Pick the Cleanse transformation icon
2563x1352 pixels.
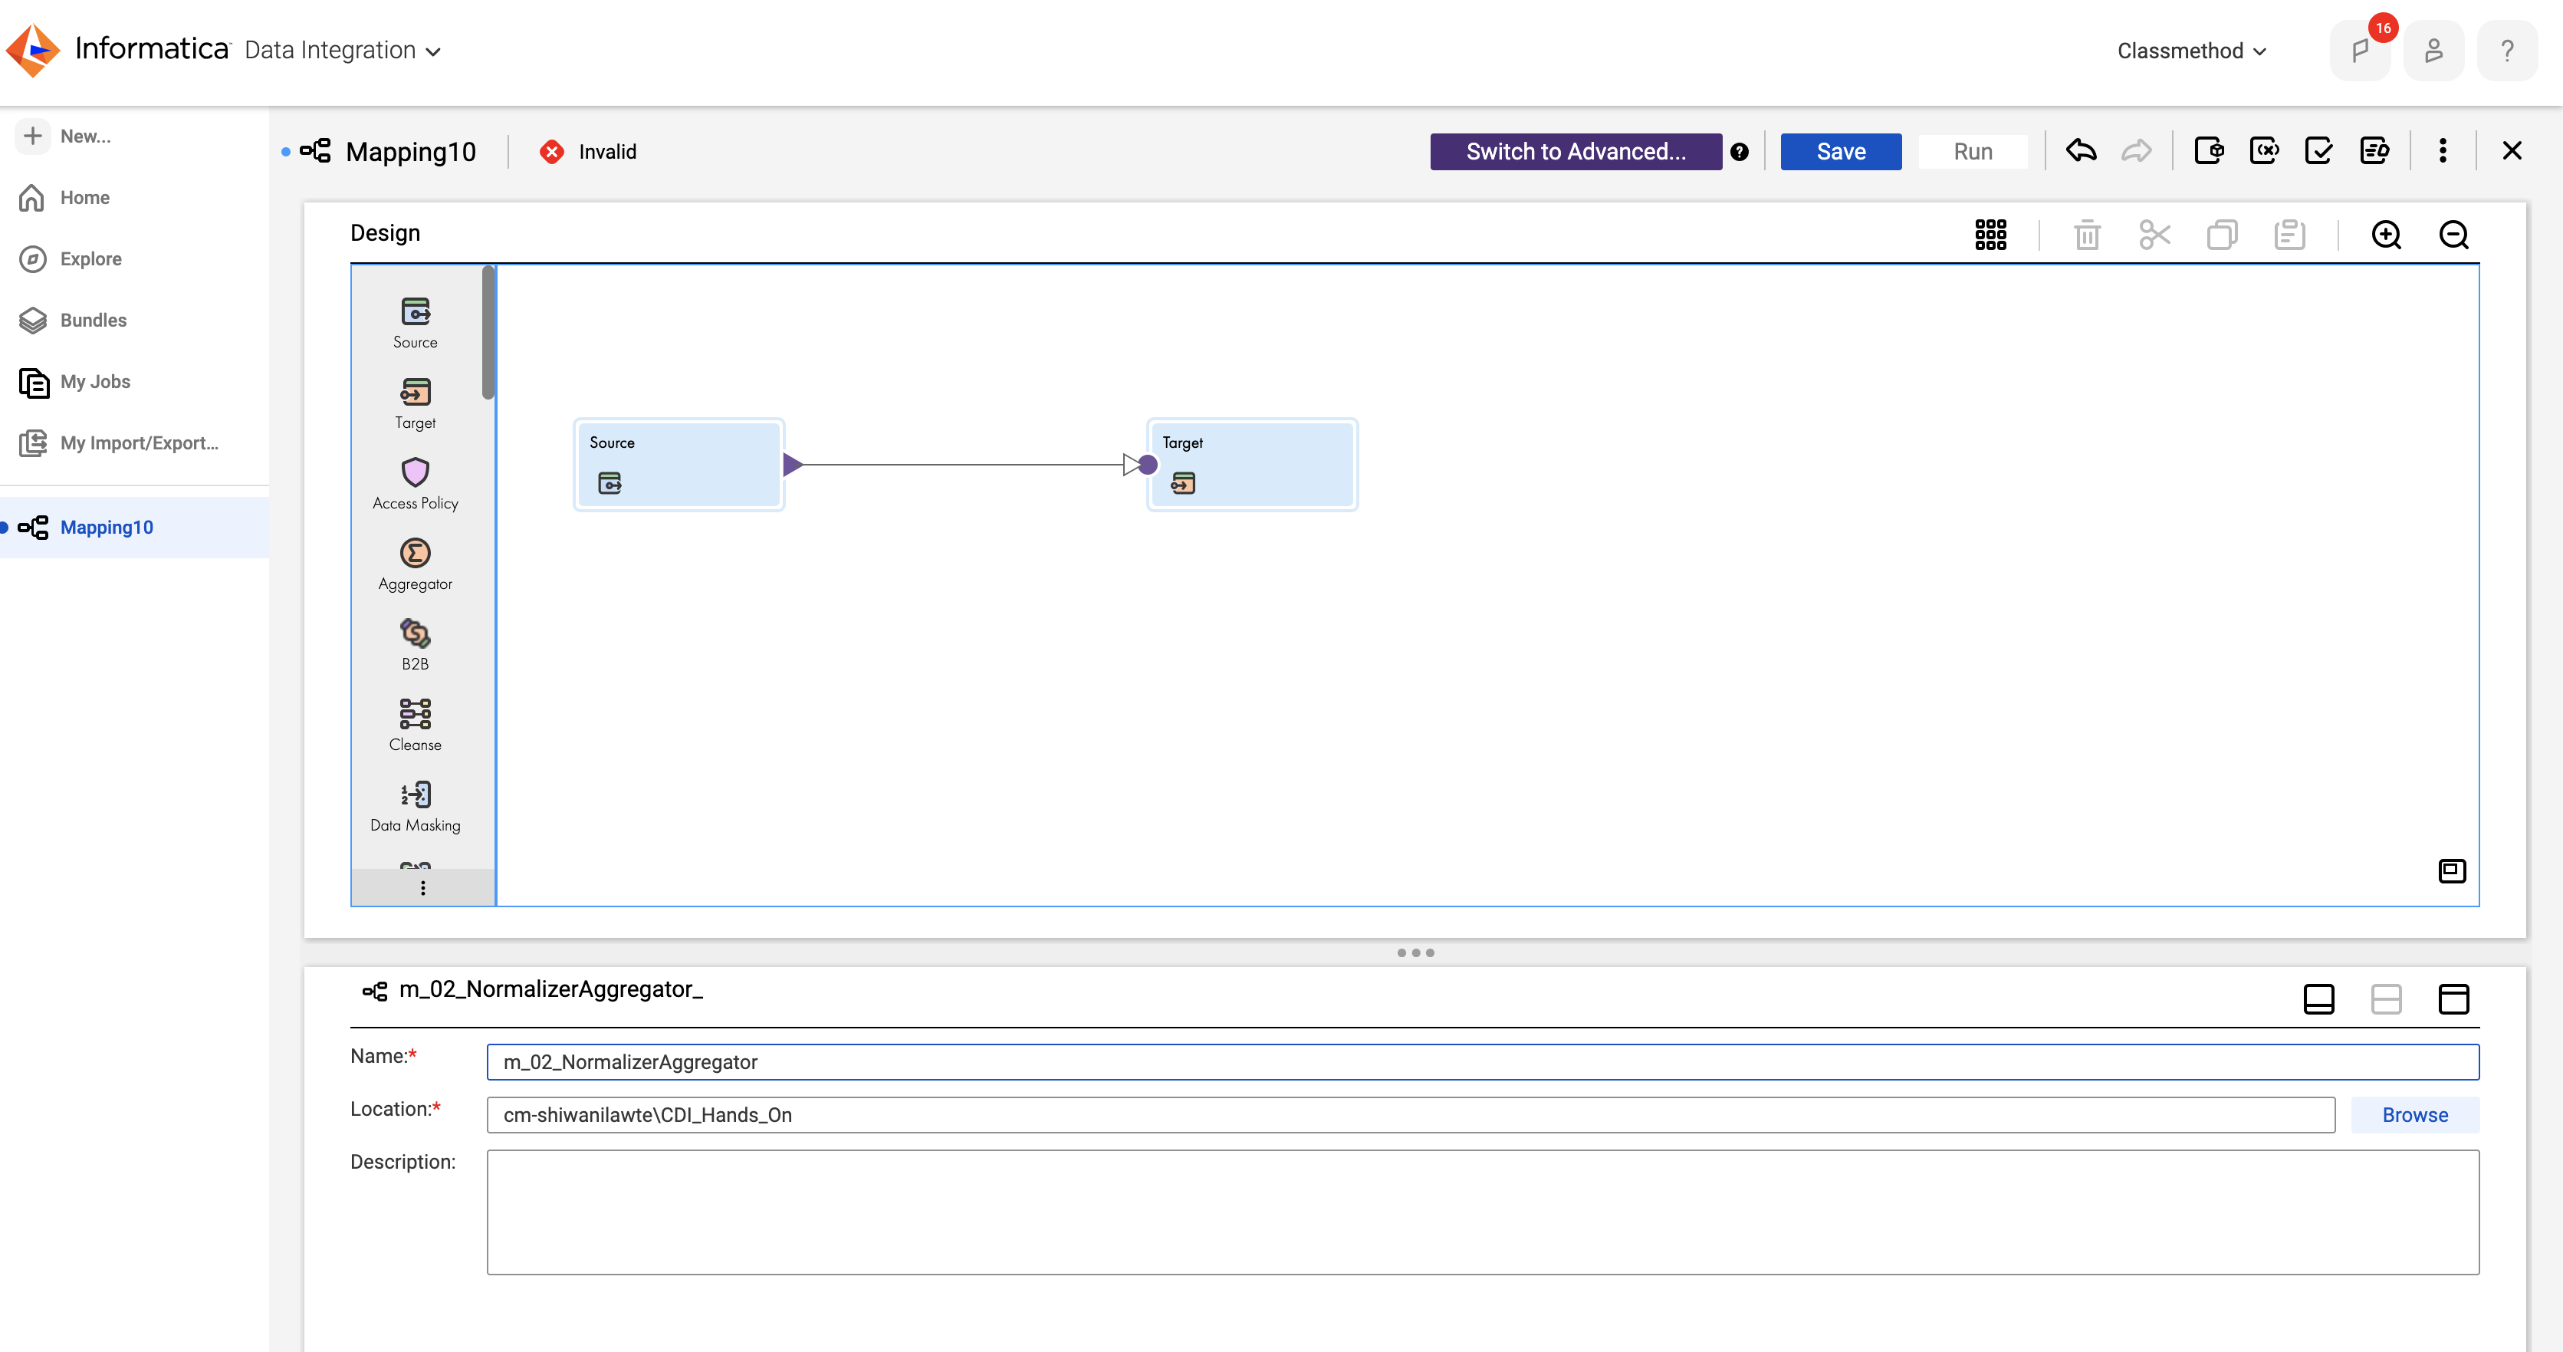click(415, 713)
